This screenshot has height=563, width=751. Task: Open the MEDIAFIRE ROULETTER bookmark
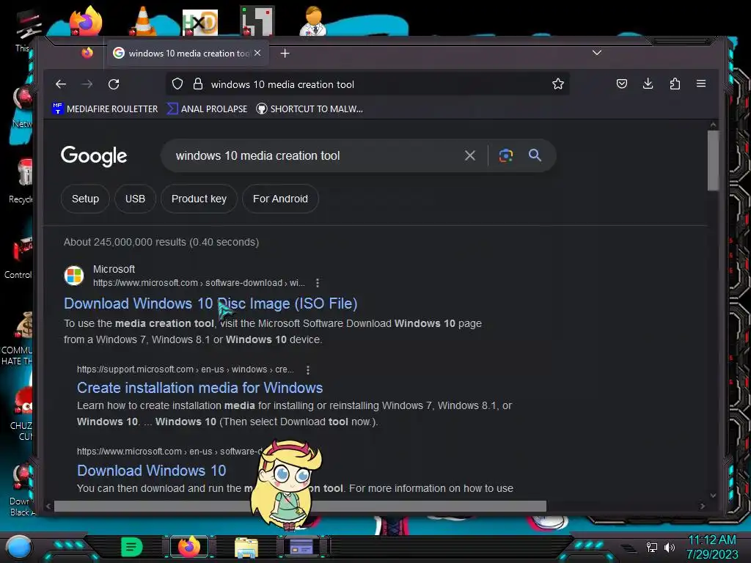pos(105,109)
